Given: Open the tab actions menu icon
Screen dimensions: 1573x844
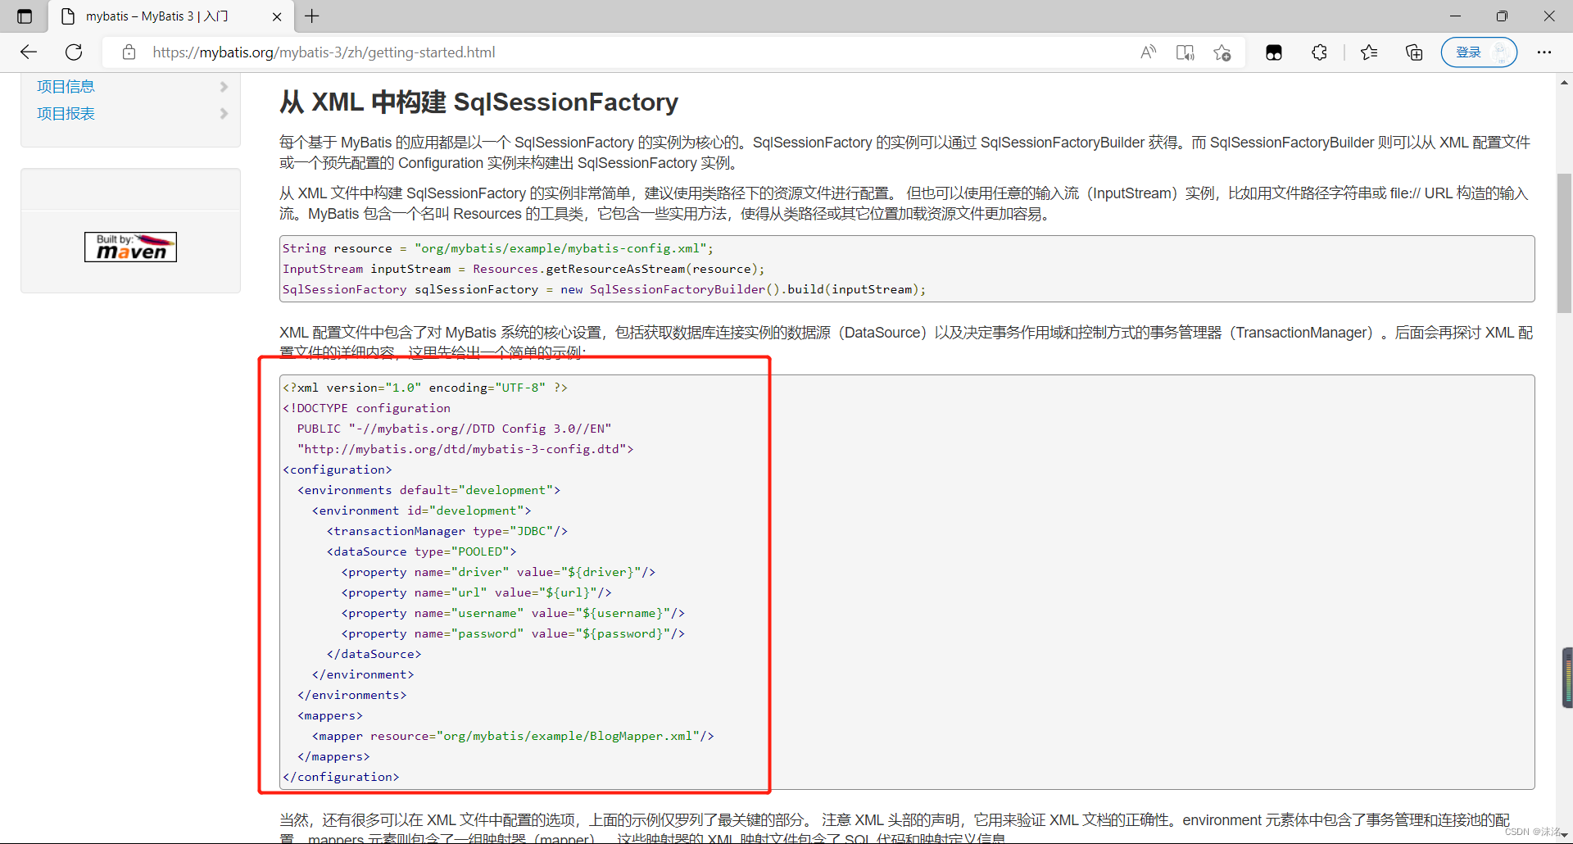Looking at the screenshot, I should coord(25,16).
